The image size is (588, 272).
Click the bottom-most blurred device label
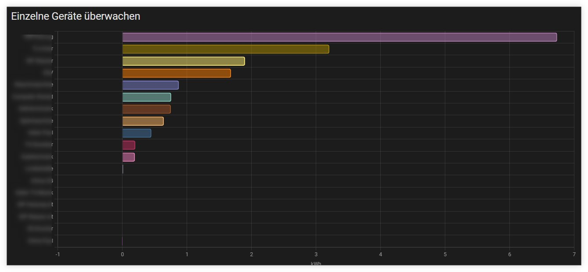(40, 240)
